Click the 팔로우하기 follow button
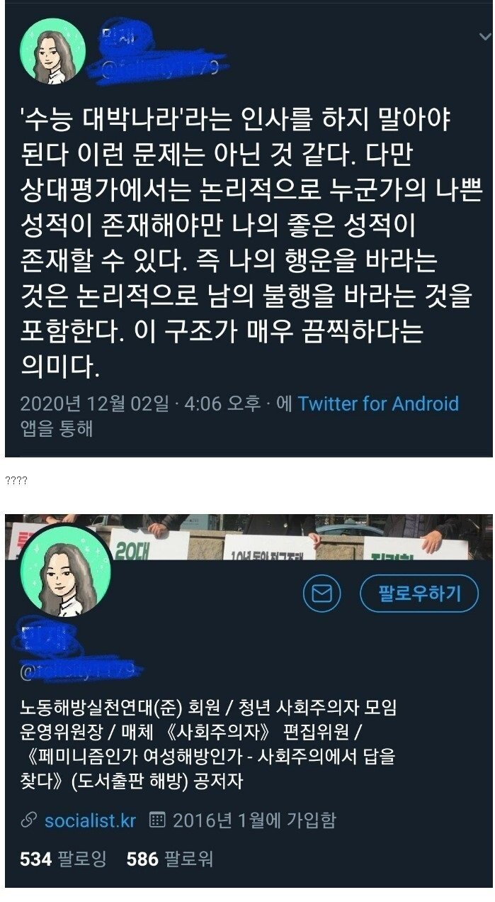Screen dimensions: 495x902 tap(419, 594)
